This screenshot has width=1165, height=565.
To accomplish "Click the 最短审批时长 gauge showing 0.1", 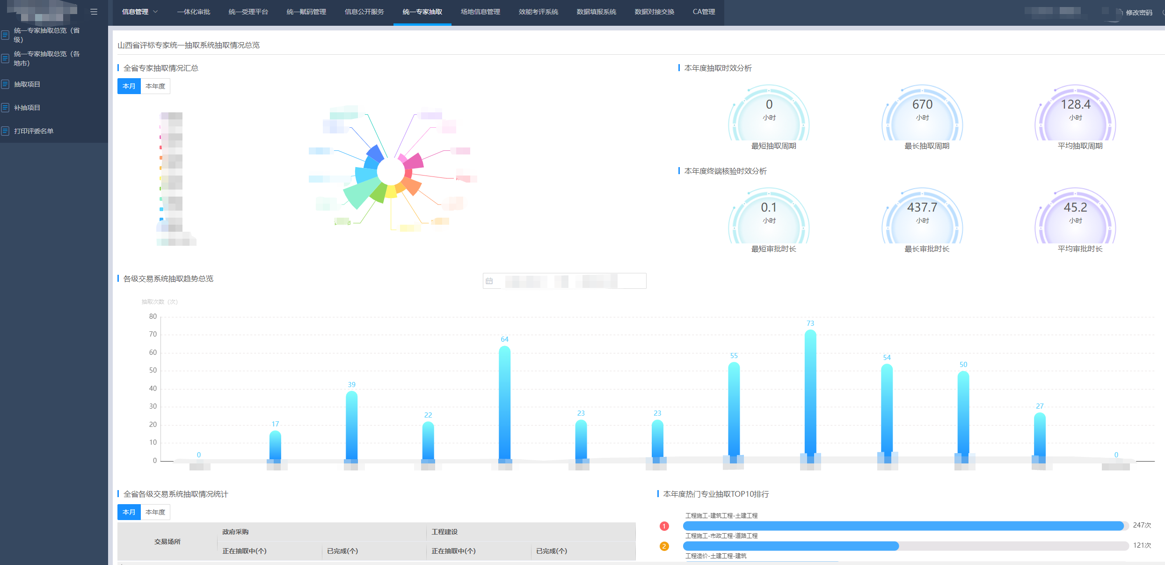I will pos(769,216).
